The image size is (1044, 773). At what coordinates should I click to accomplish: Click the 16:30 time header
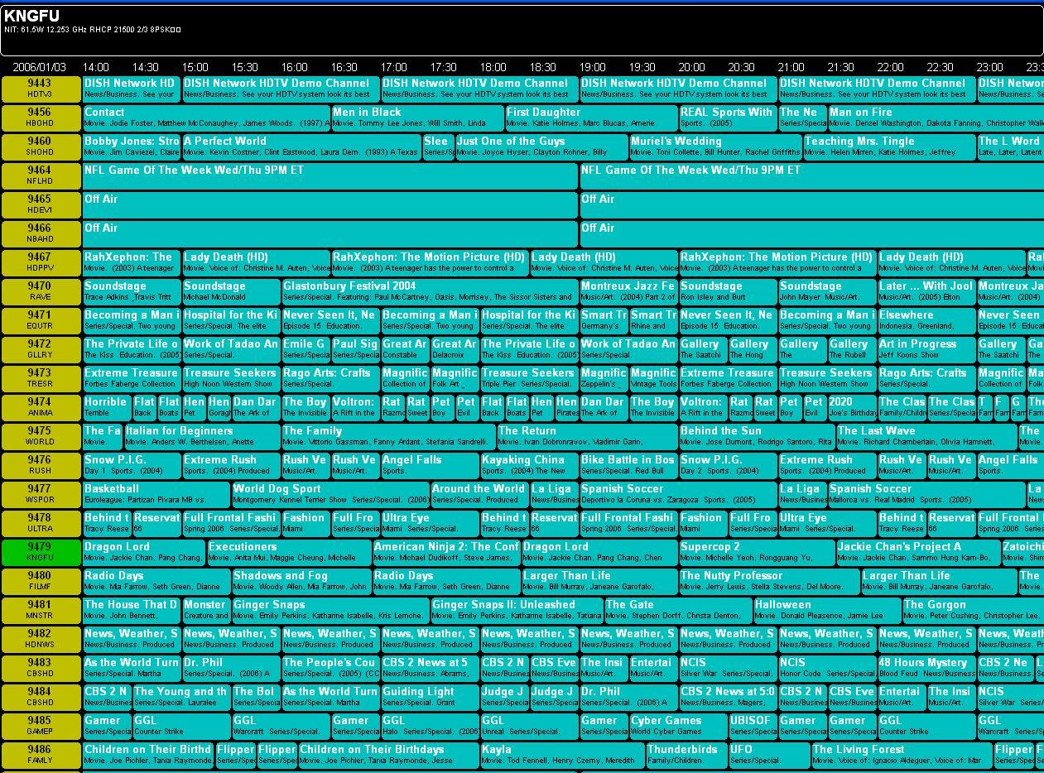coord(344,67)
